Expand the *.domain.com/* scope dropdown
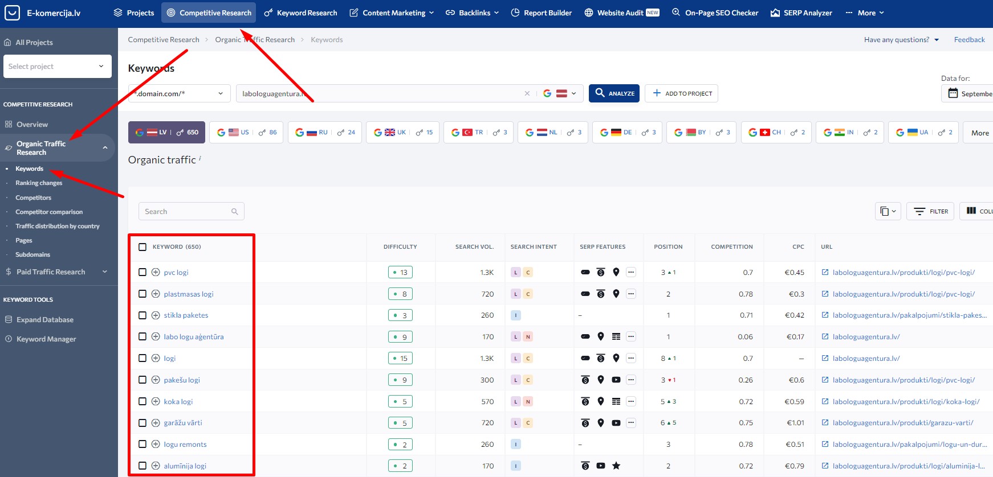The height and width of the screenshot is (477, 993). tap(180, 93)
